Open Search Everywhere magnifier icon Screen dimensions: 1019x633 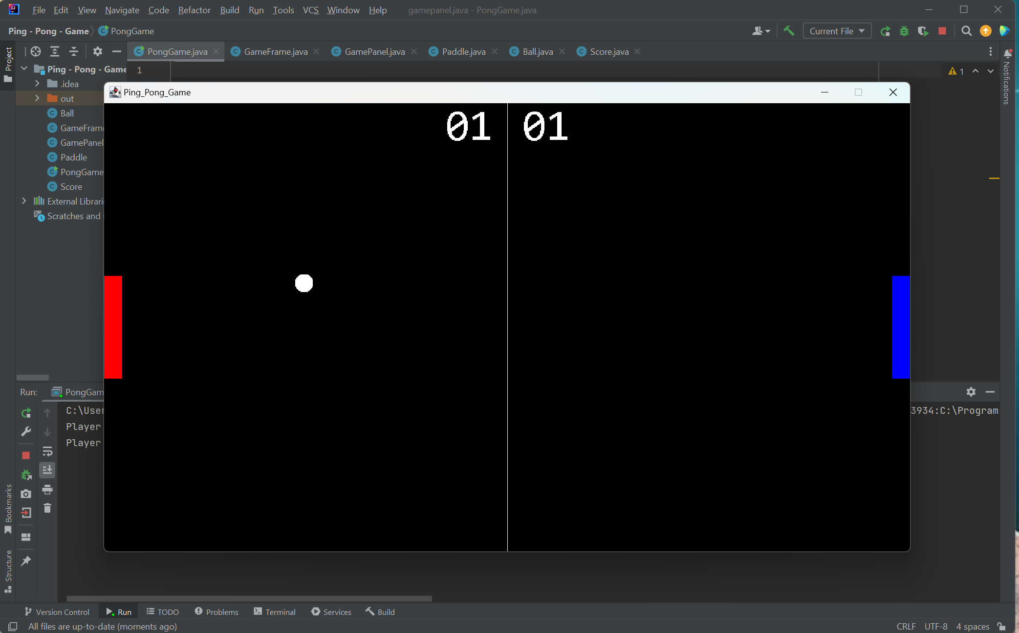point(966,31)
